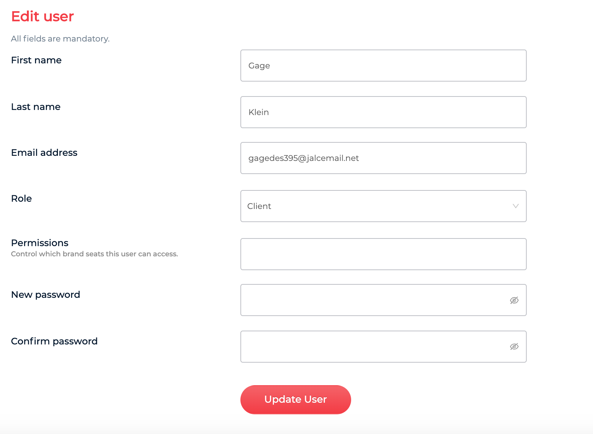Click the First name label

tap(36, 60)
